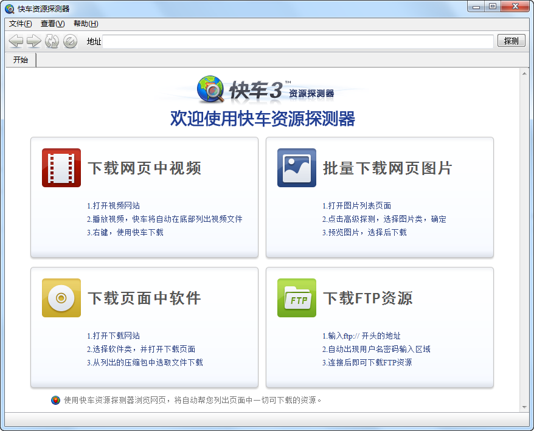Screen dimensions: 534x431
Task: Click the scrollbar up arrow
Action: click(x=524, y=74)
